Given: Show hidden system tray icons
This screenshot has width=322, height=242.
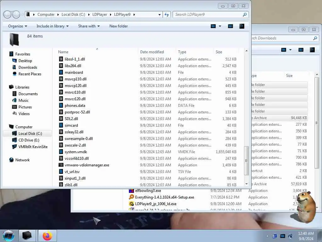Looking at the screenshot, I should 267,236.
